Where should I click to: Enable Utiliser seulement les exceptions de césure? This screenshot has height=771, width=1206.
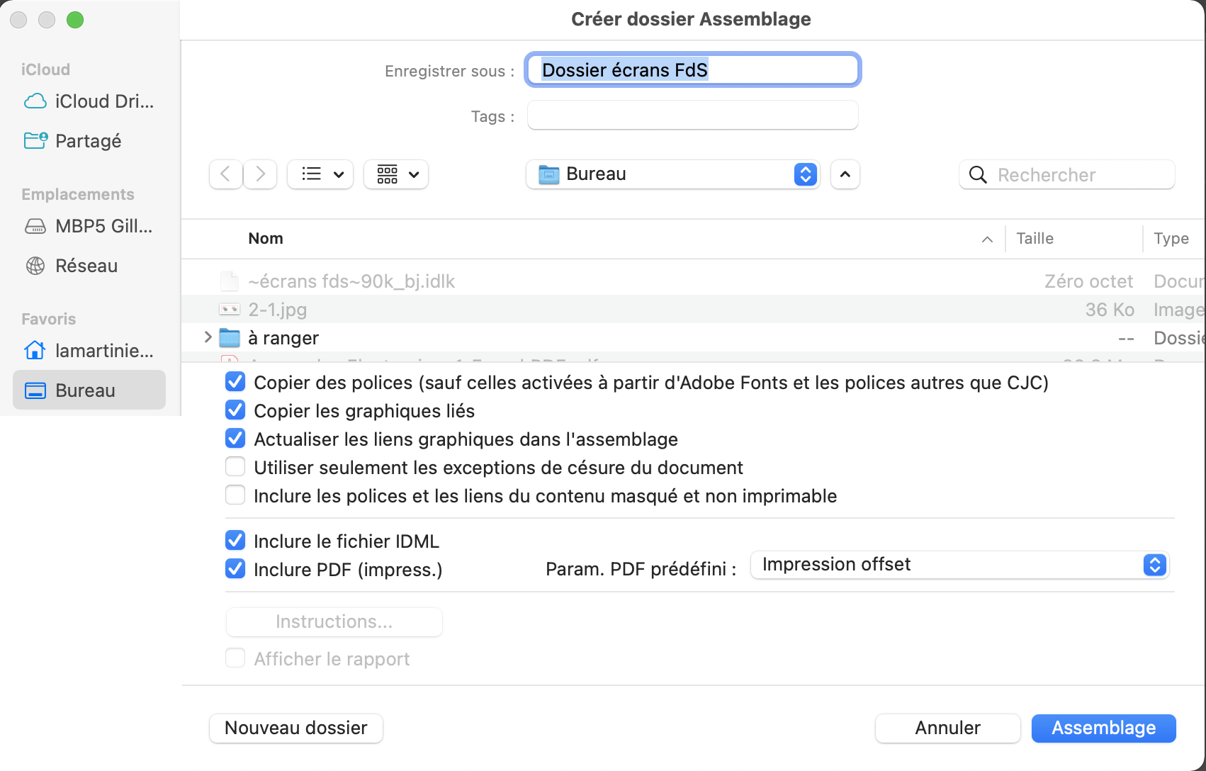(235, 468)
